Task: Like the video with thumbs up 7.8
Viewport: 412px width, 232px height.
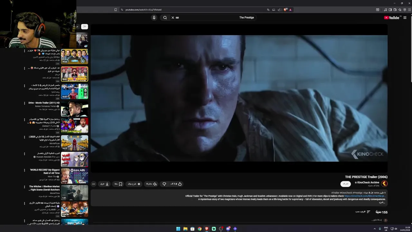Action: pyautogui.click(x=176, y=184)
